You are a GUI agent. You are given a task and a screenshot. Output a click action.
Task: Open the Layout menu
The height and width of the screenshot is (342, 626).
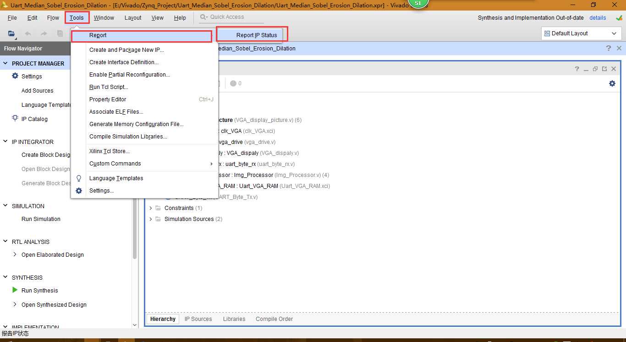point(133,18)
